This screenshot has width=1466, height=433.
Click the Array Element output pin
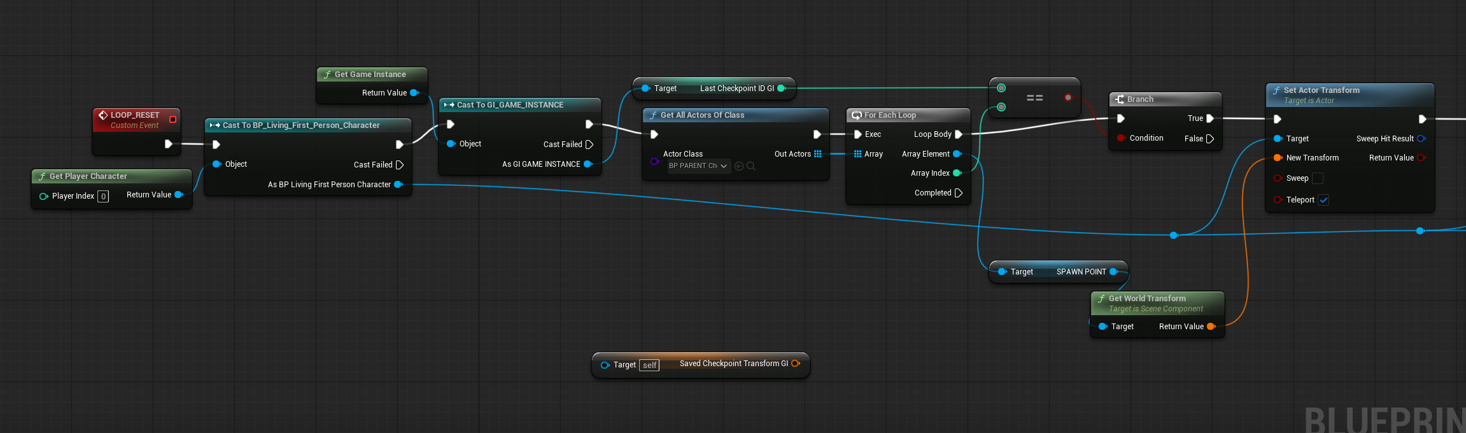(x=957, y=154)
